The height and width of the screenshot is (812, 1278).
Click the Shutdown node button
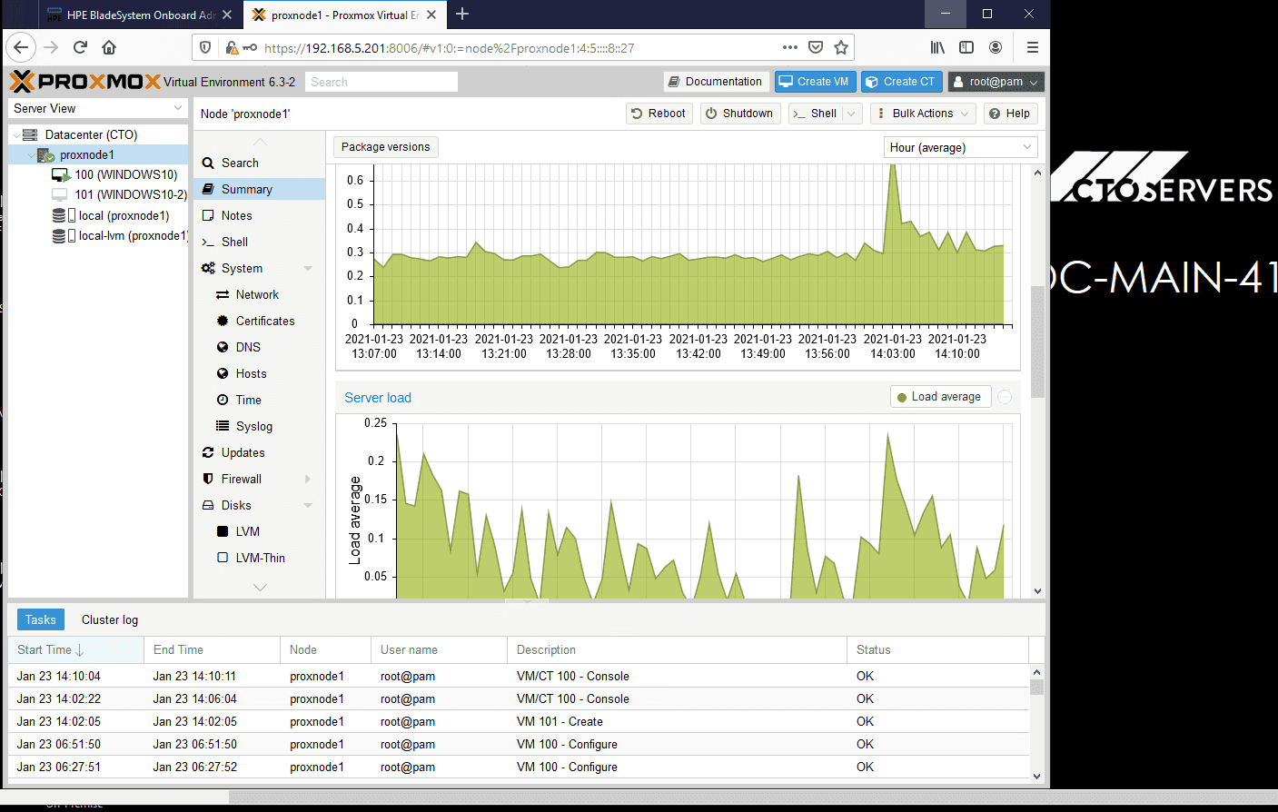tap(740, 114)
